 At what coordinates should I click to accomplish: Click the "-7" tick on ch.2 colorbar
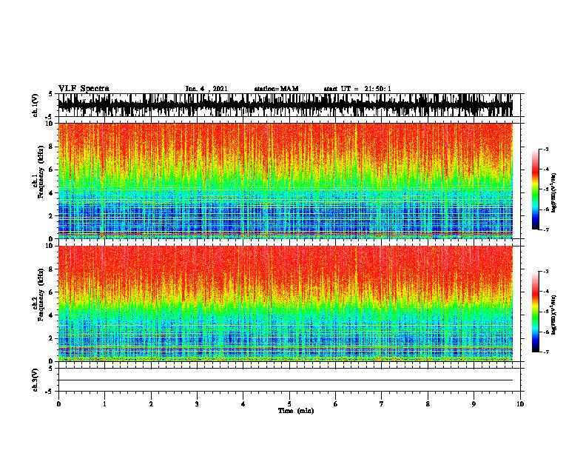coord(546,352)
